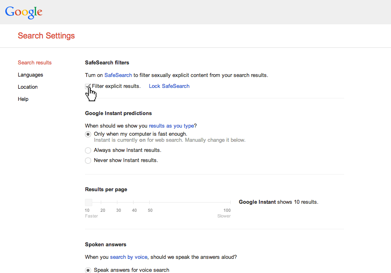Screen dimensions: 391x273
Task: Open the Search results settings section
Action: pos(35,63)
